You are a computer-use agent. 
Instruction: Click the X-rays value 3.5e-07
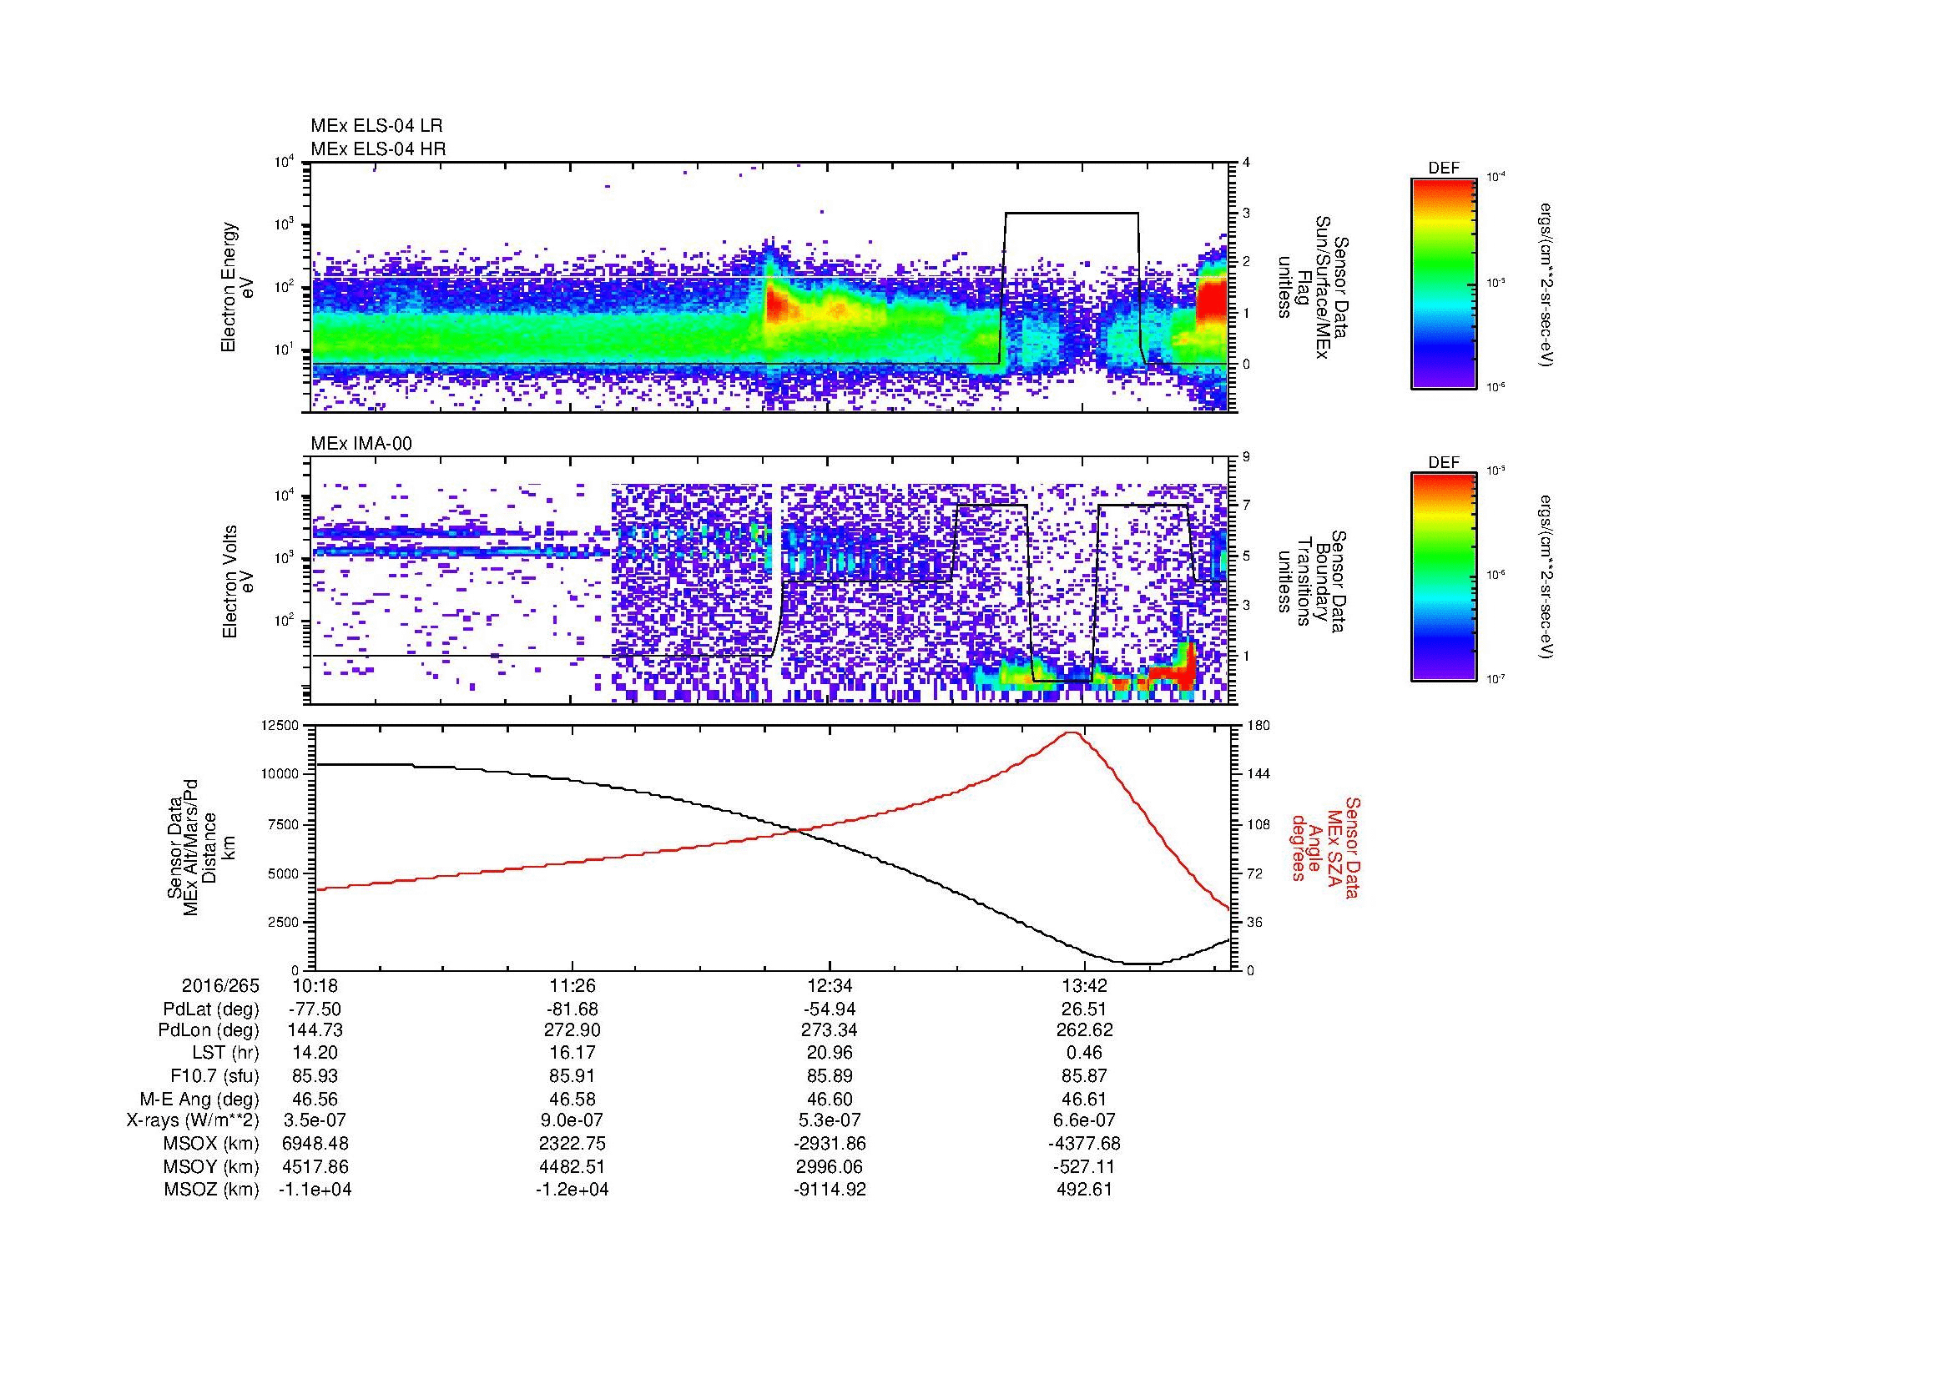pos(315,1121)
